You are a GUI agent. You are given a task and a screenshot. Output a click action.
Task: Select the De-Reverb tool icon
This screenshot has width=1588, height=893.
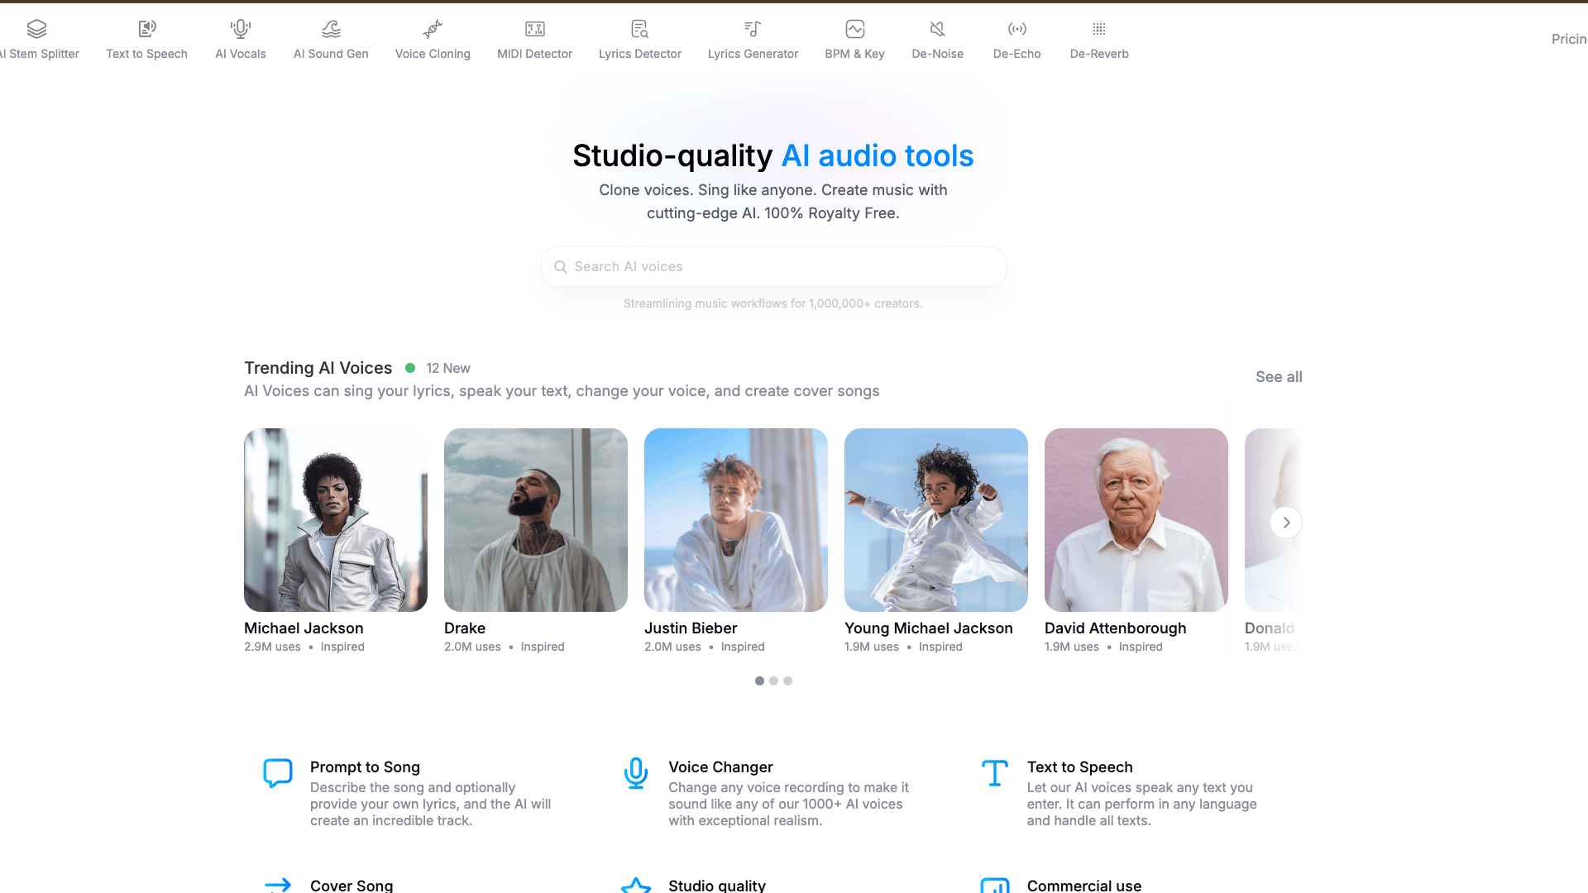tap(1098, 30)
